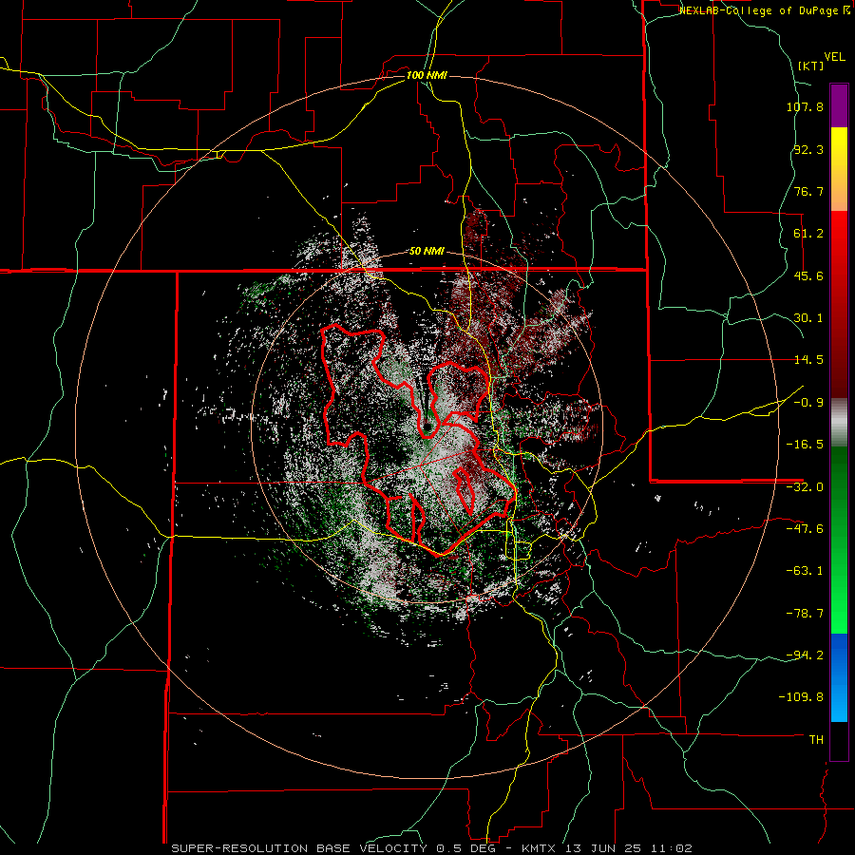Select the 76.7 velocity scale label

808,191
